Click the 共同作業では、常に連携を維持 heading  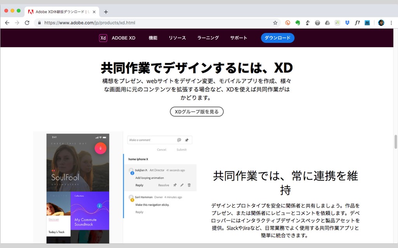285,183
